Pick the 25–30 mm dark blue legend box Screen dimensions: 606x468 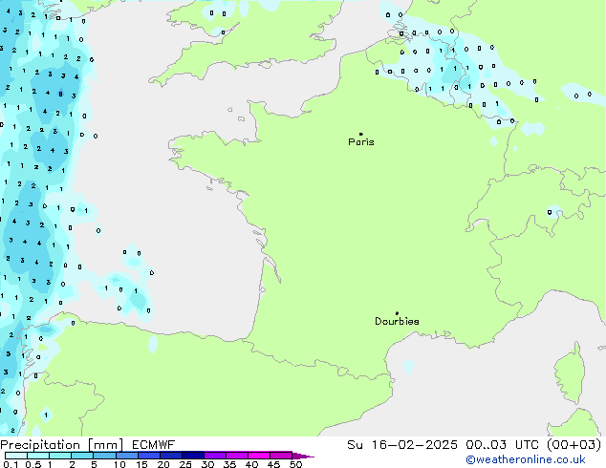[x=193, y=456]
